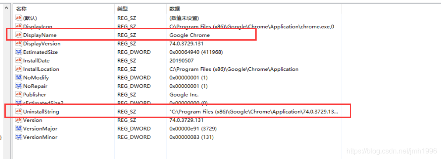Select the DisplayName value name
This screenshot has height=159, width=441.
click(40, 35)
